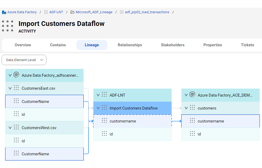Open the Stakeholders tab

coord(173,45)
